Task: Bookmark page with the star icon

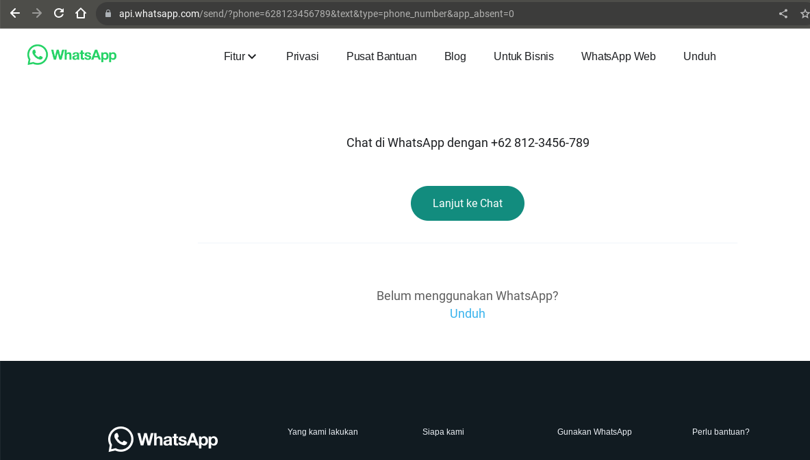Action: (x=805, y=14)
